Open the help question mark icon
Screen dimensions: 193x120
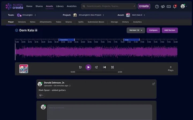[x=157, y=6]
